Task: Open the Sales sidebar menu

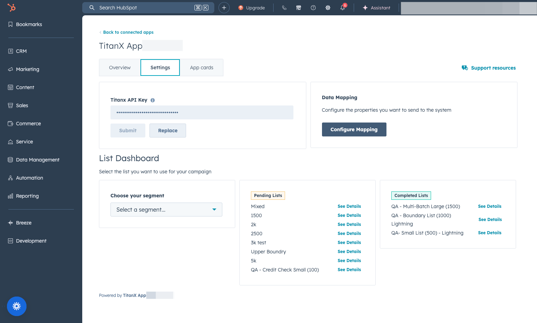Action: pos(18,105)
